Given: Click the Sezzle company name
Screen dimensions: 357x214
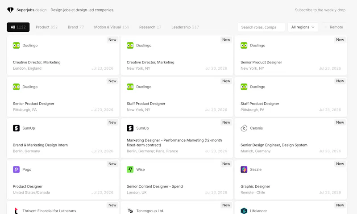Looking at the screenshot, I should [256, 170].
